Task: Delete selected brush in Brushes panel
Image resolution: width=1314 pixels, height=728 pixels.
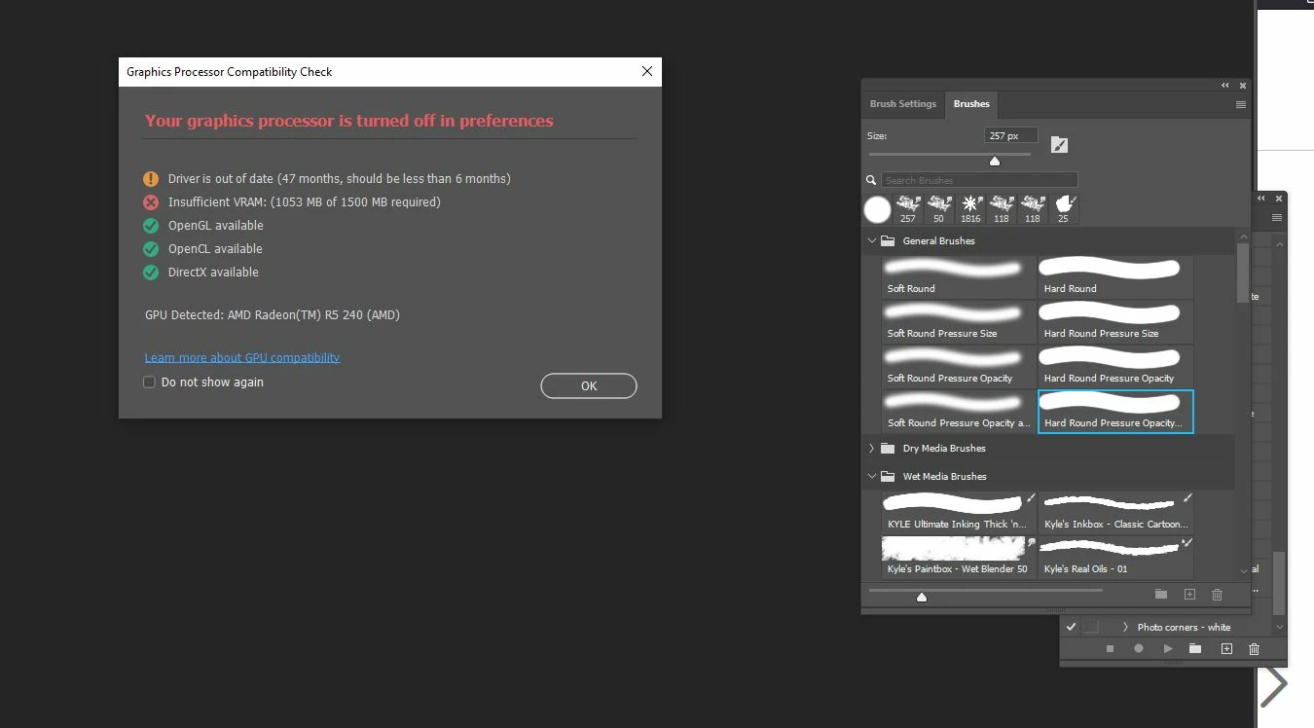Action: coord(1217,594)
